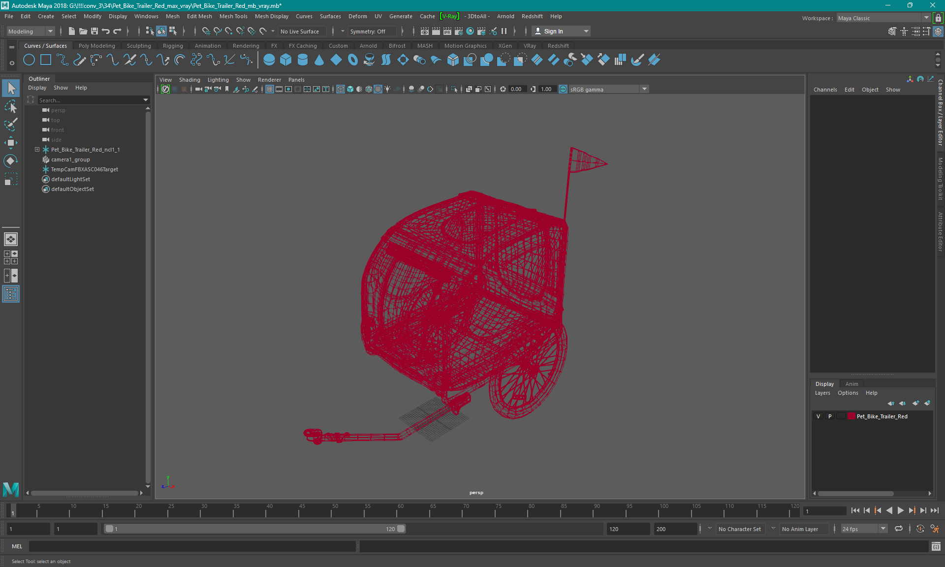This screenshot has height=567, width=945.
Task: Click the Anim tab in Display panel
Action: pyautogui.click(x=852, y=383)
